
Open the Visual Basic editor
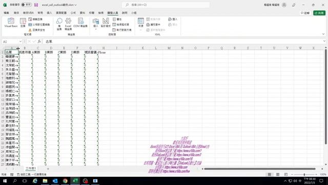(x=11, y=23)
